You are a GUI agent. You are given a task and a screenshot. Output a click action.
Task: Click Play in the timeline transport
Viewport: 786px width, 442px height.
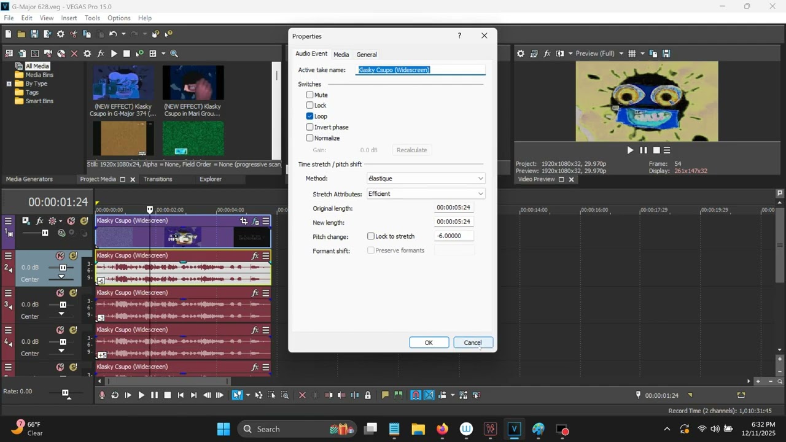[x=141, y=395]
